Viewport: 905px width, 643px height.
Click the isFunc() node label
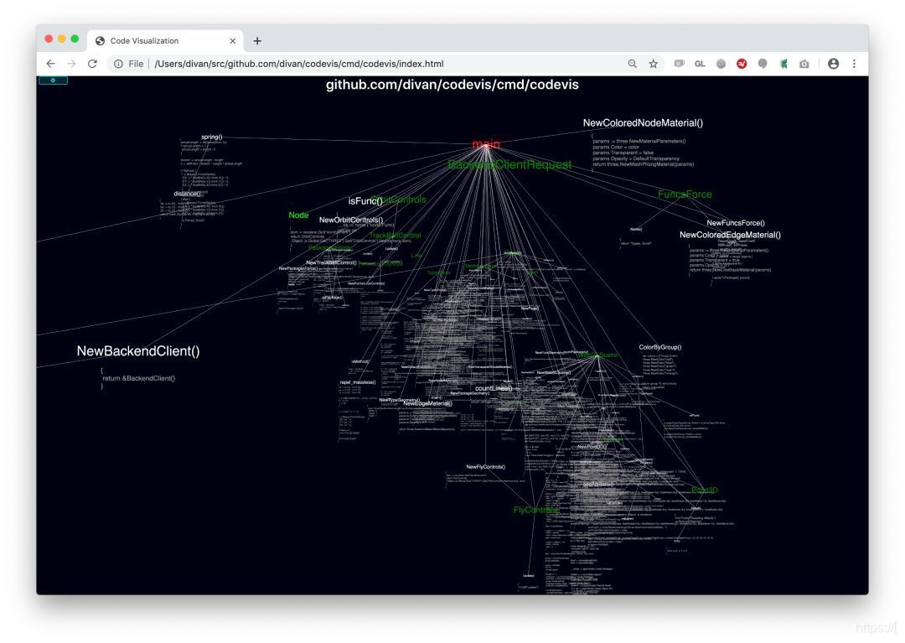pos(365,201)
